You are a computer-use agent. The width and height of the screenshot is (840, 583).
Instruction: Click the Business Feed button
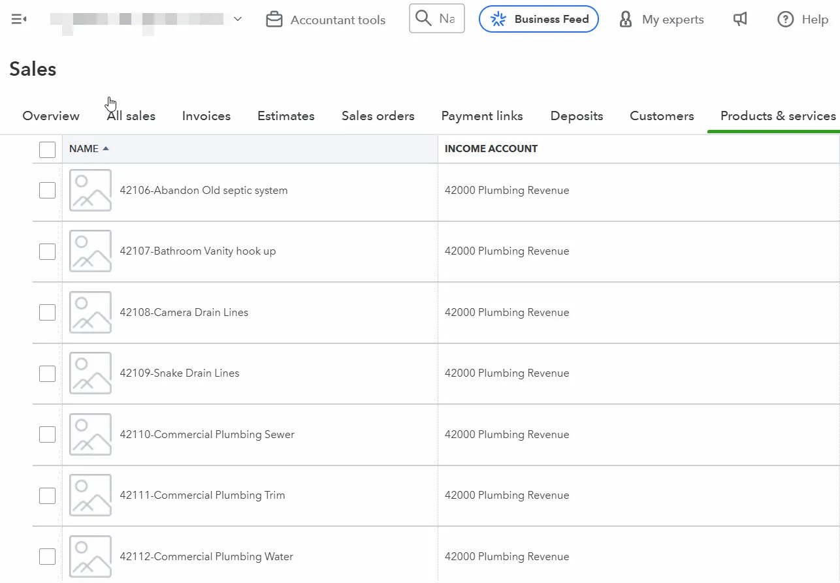click(x=538, y=20)
